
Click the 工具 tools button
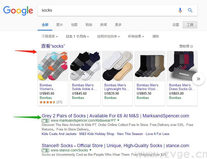tap(190, 24)
